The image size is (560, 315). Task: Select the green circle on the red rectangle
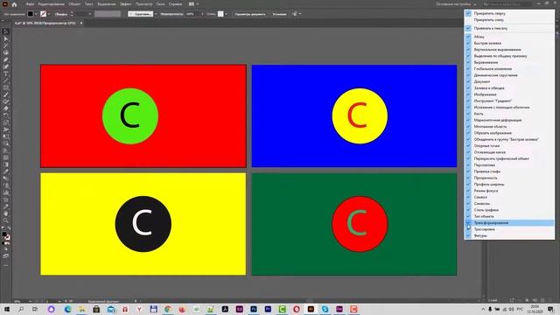coord(130,116)
